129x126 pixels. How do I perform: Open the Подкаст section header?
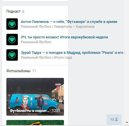click(13, 11)
